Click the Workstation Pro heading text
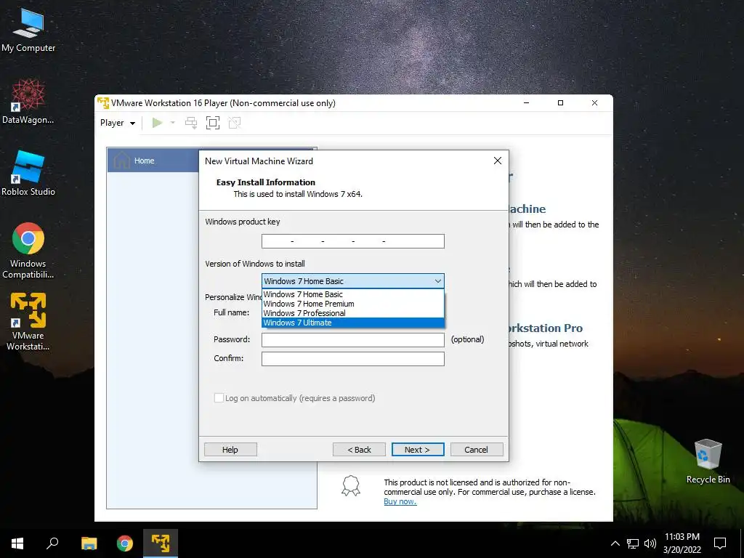Image resolution: width=744 pixels, height=558 pixels. pos(546,328)
